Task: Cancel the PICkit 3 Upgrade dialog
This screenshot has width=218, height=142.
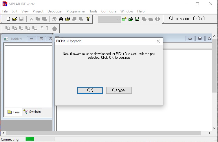Action: point(119,90)
